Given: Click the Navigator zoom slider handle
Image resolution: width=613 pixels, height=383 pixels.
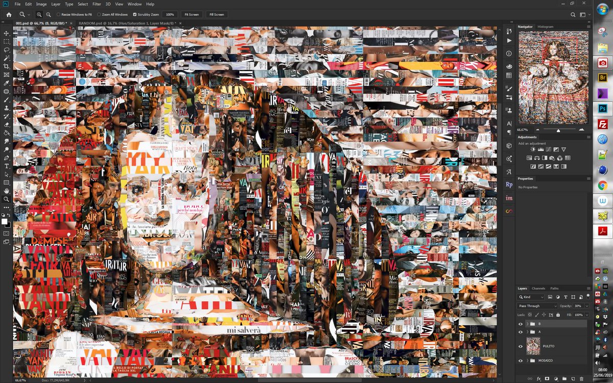Looking at the screenshot, I should click(x=558, y=131).
